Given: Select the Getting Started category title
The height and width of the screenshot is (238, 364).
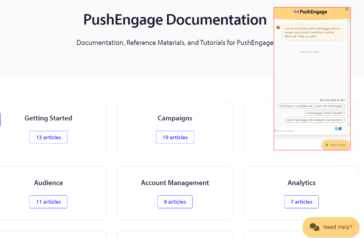Looking at the screenshot, I should coord(48,118).
